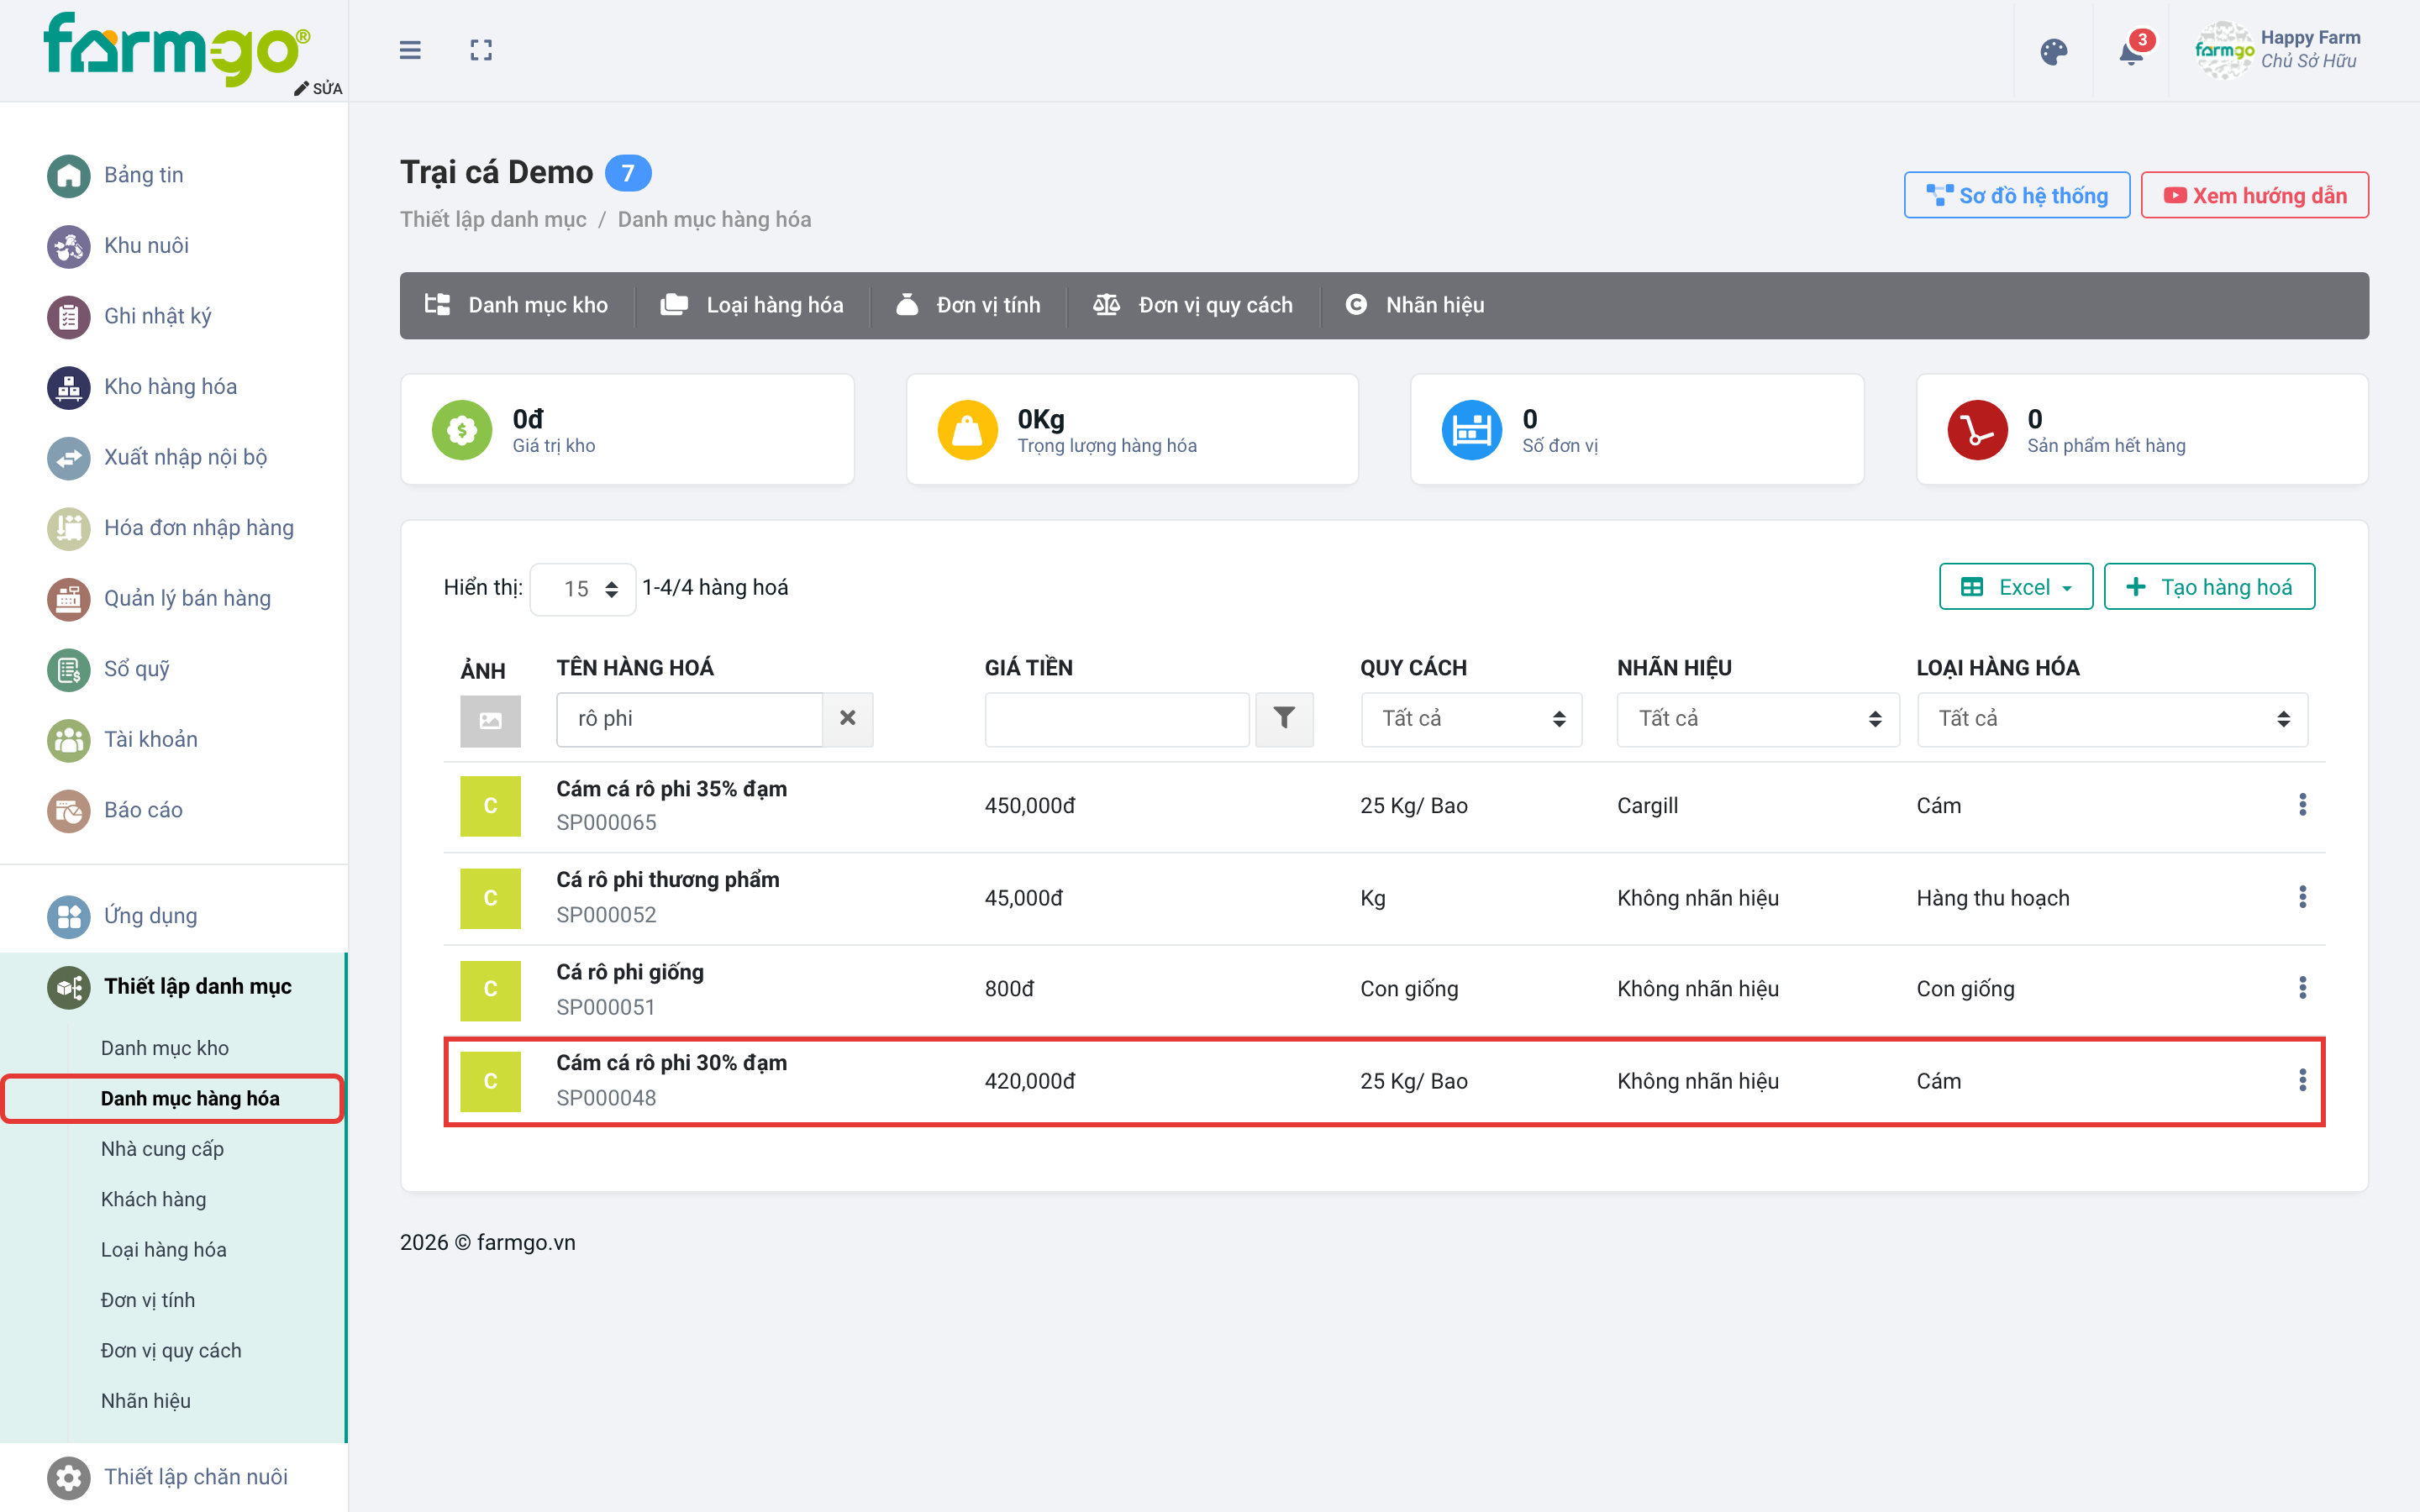Switch to Loại hàng hóa tab

[752, 305]
